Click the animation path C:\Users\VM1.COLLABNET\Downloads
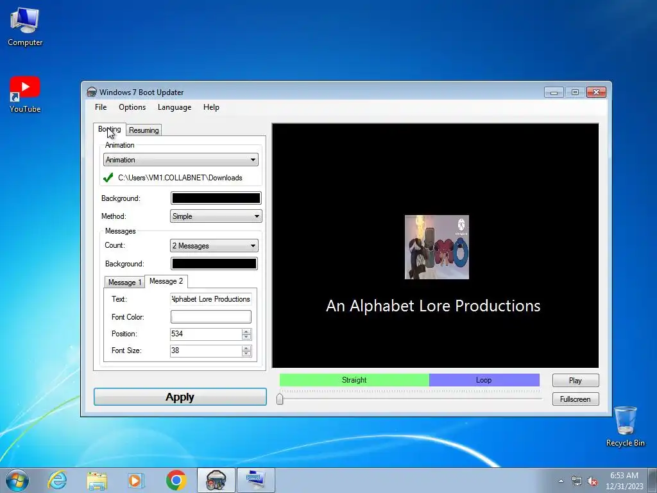657x493 pixels. click(180, 178)
